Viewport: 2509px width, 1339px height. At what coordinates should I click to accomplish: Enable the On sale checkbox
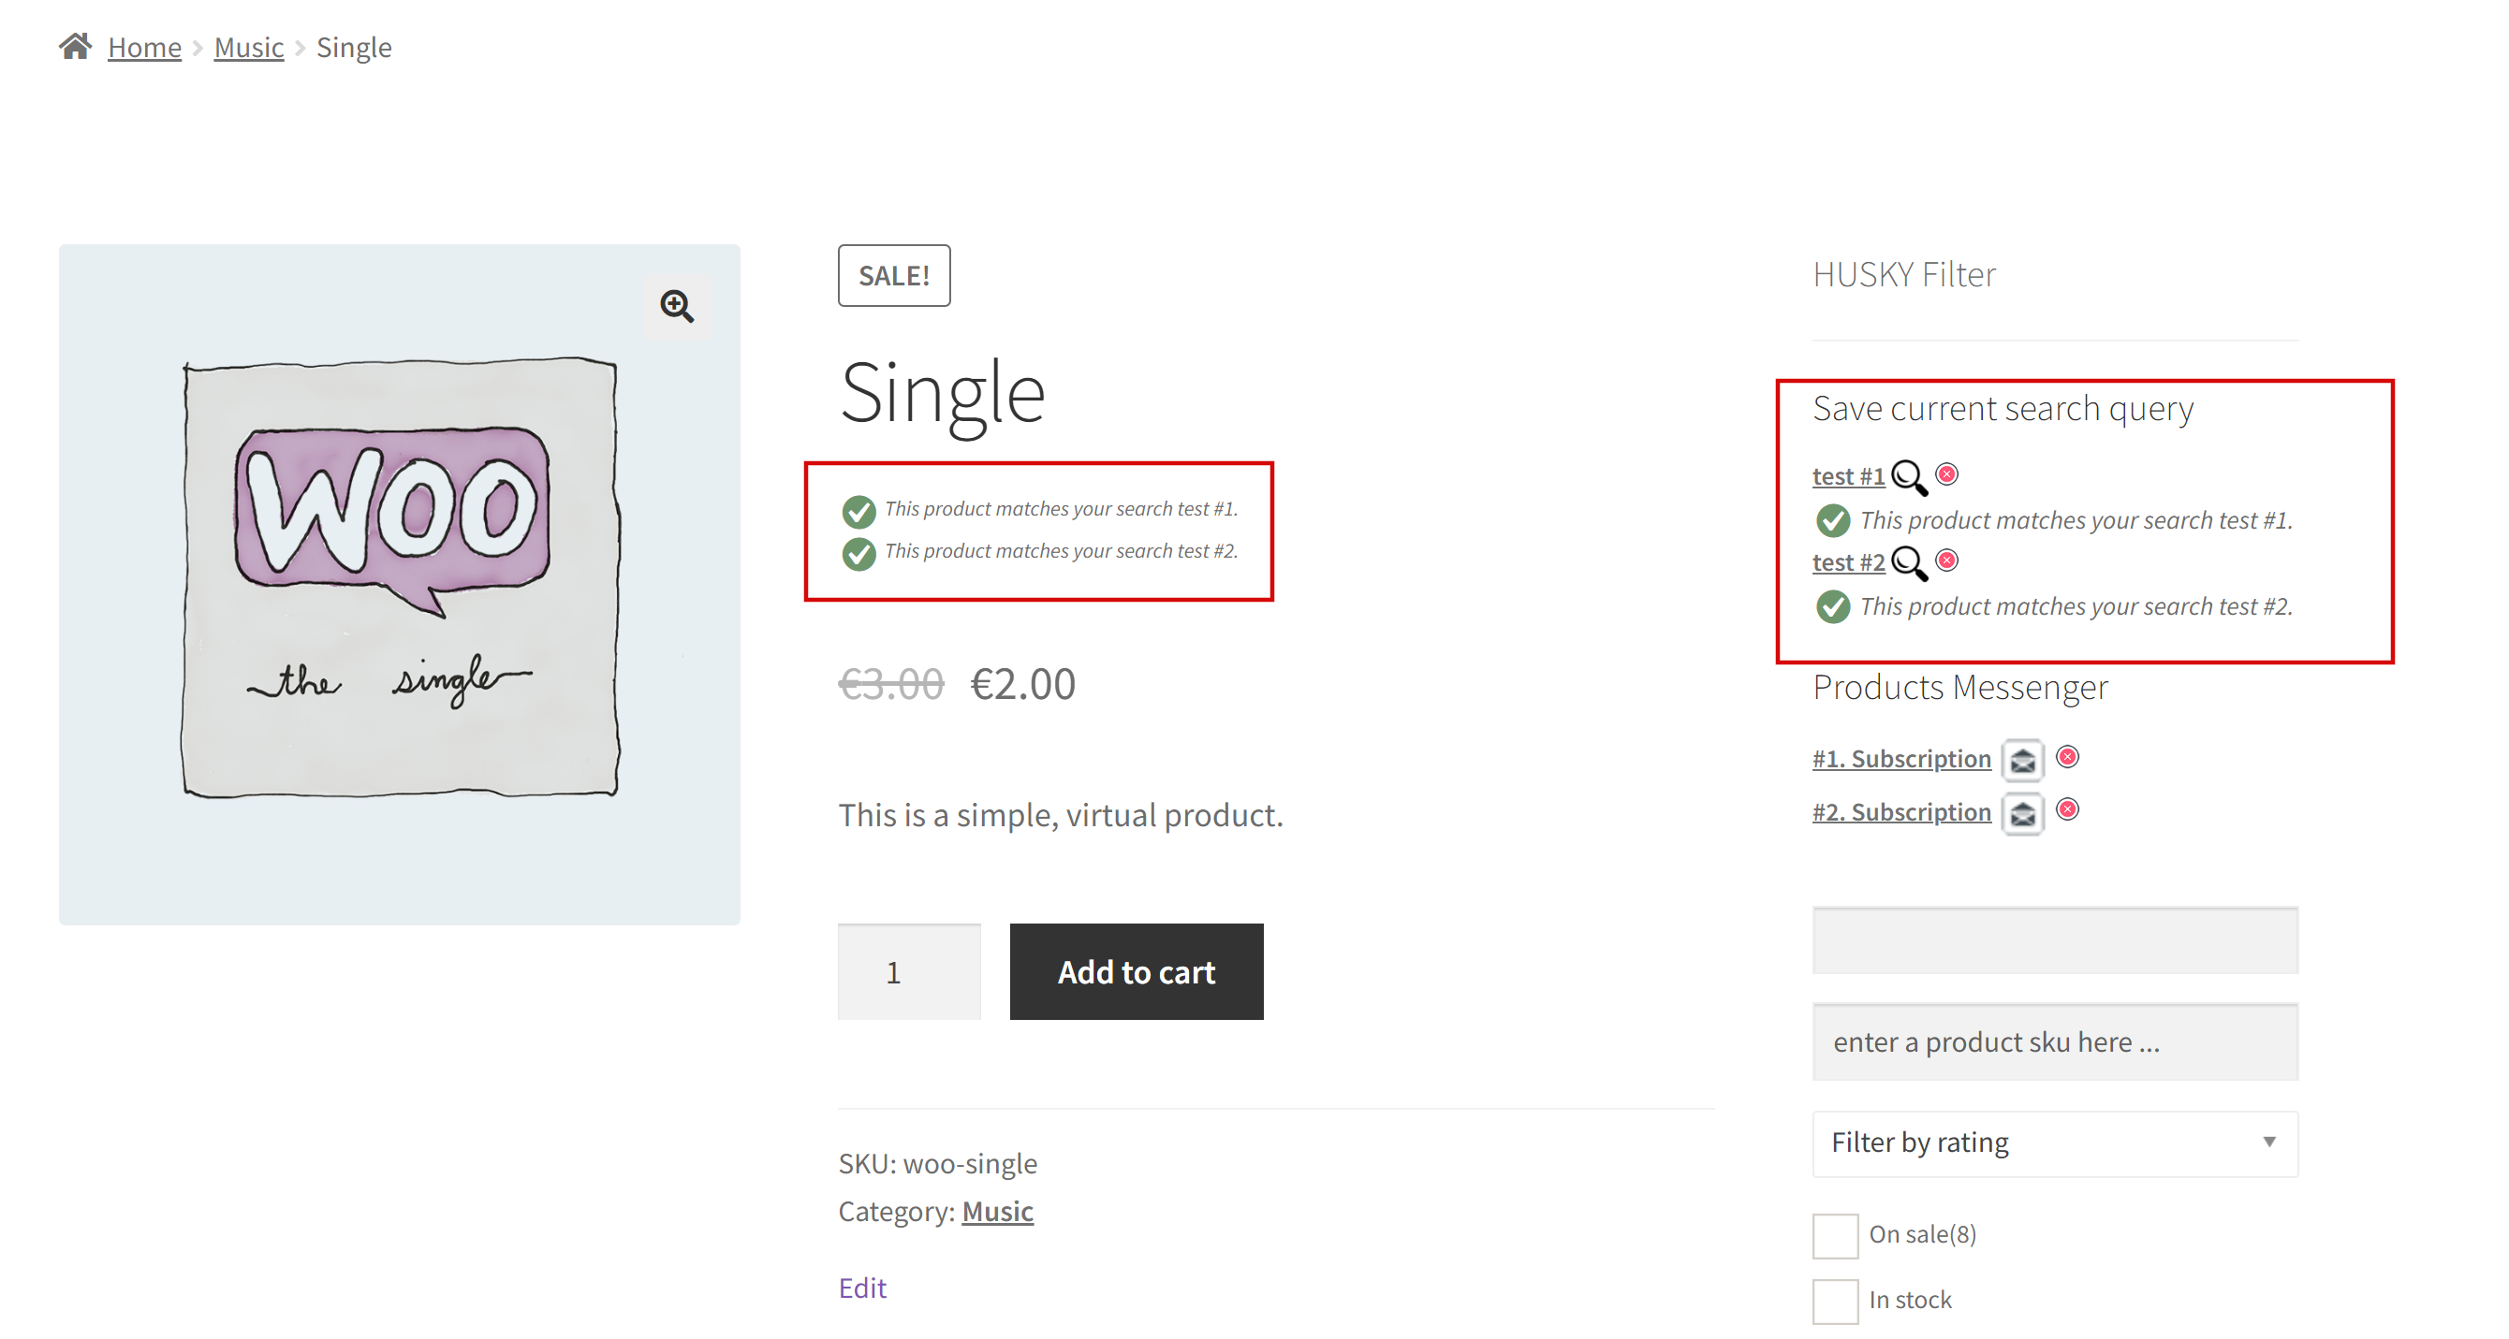click(1834, 1235)
